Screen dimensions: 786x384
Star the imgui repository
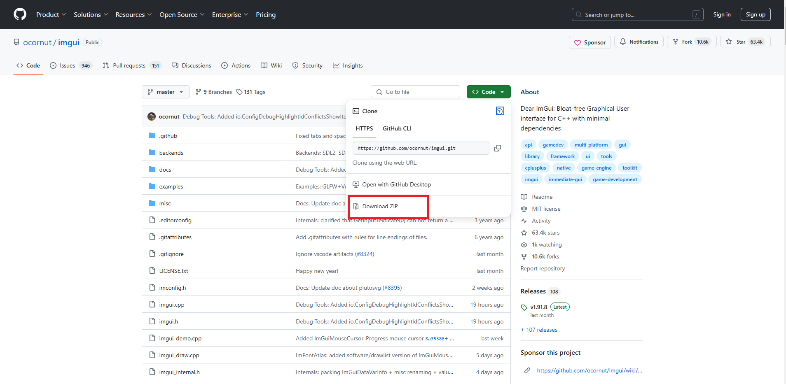click(745, 42)
